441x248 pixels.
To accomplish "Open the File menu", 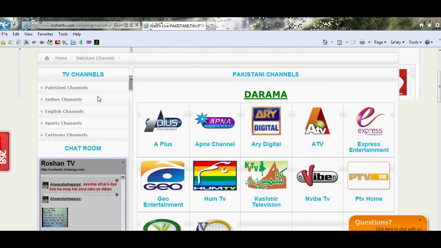I will click(x=4, y=34).
